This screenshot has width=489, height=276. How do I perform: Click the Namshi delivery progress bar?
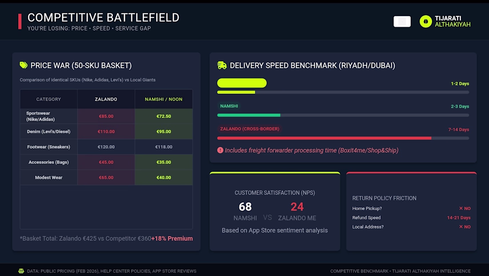(343, 115)
